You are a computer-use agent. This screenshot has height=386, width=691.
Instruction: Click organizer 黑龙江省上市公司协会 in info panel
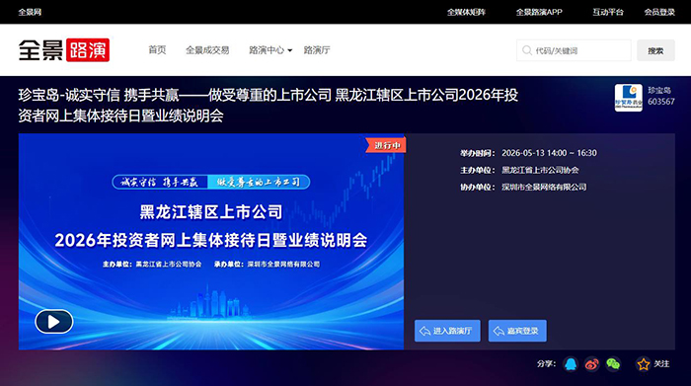coord(540,170)
